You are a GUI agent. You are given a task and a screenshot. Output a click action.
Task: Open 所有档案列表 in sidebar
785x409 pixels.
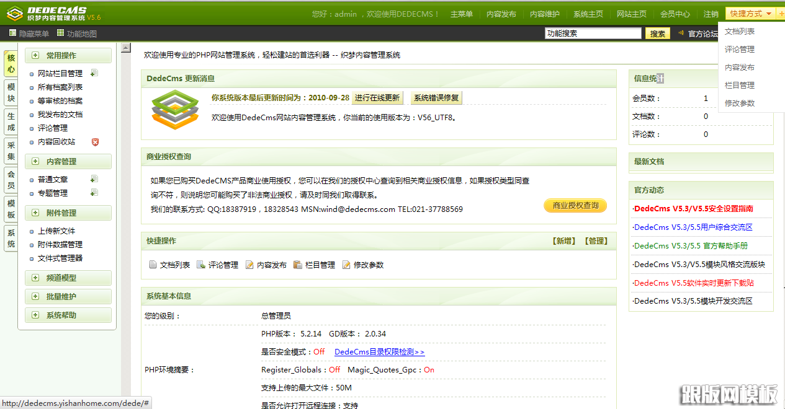click(60, 87)
